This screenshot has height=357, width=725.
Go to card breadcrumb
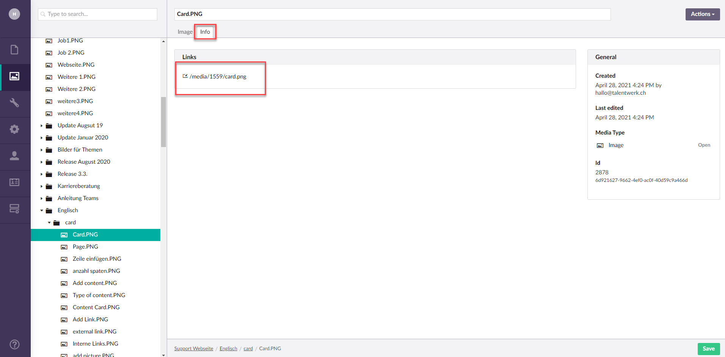248,349
